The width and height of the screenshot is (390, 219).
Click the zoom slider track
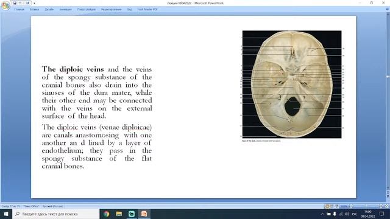pyautogui.click(x=366, y=206)
